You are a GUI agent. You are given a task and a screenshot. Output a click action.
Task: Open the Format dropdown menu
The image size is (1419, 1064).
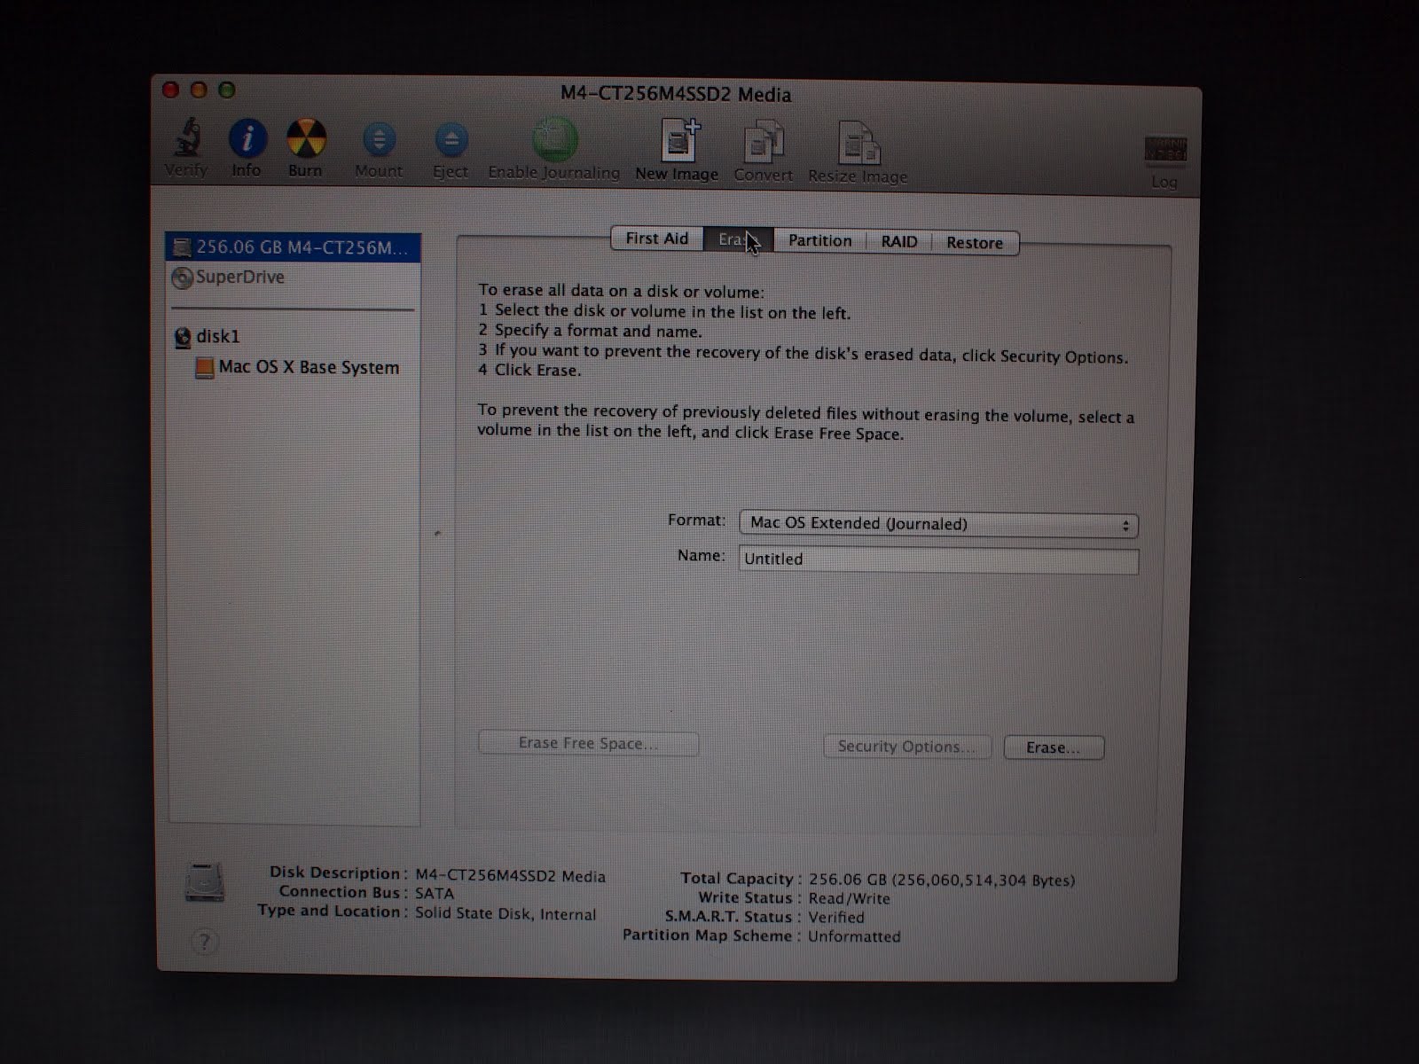pos(938,524)
